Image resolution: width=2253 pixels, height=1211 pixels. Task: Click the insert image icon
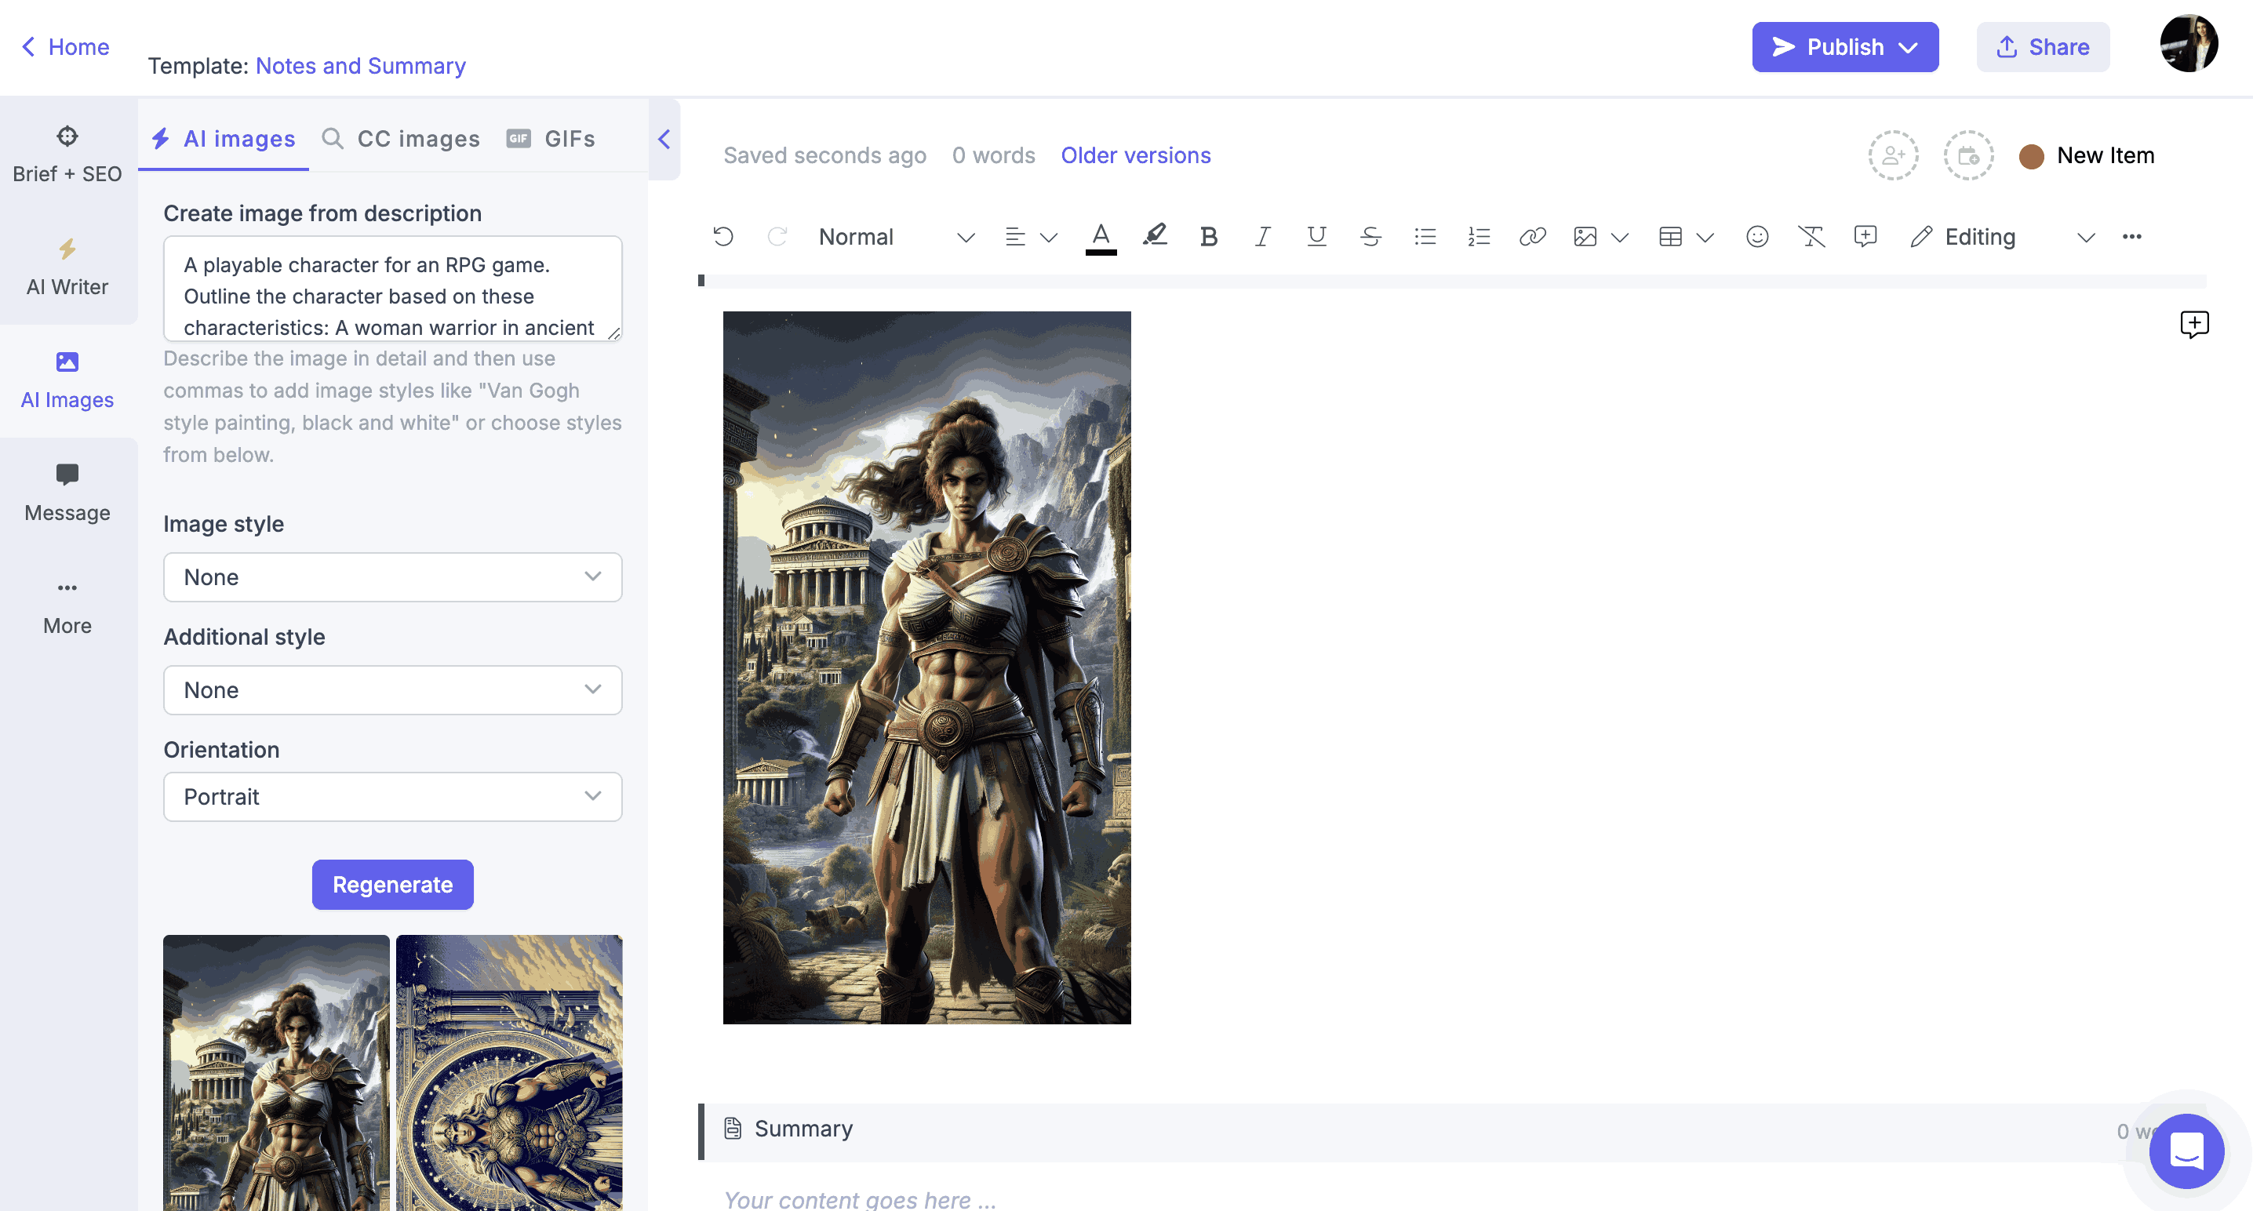1584,237
